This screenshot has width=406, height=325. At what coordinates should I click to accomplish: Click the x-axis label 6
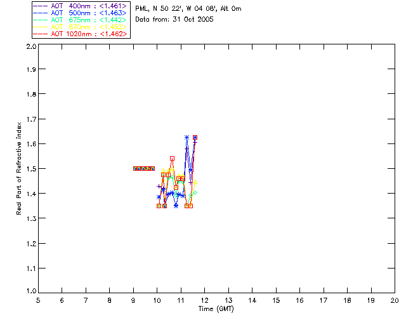[62, 300]
